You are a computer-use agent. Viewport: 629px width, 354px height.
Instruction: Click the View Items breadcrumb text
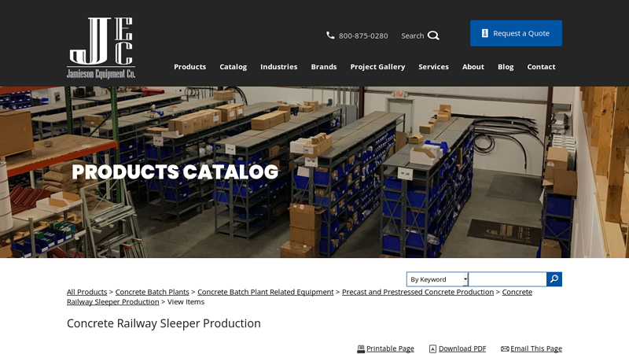(x=186, y=302)
